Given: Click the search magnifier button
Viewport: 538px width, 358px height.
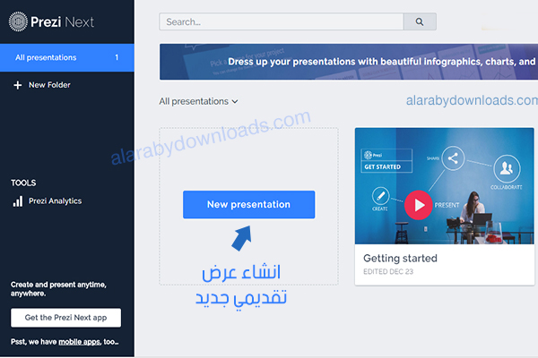Looking at the screenshot, I should tap(420, 21).
